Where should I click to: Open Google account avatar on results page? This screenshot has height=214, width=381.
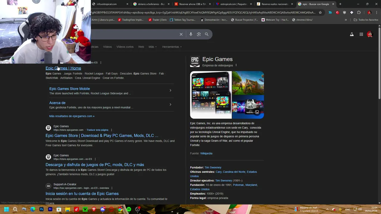coord(370,34)
